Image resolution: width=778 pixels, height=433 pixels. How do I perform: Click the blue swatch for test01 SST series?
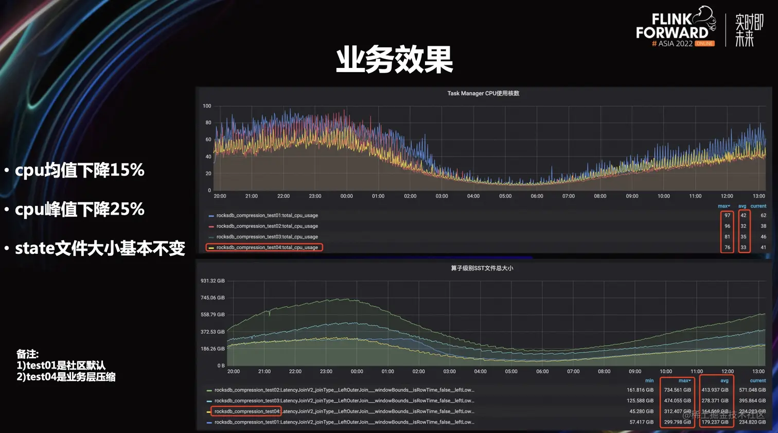209,423
